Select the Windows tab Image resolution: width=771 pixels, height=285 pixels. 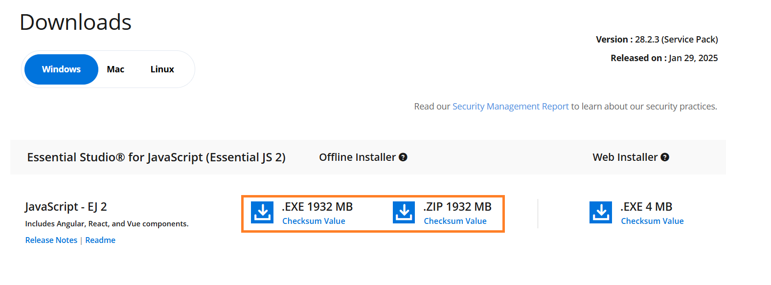61,69
